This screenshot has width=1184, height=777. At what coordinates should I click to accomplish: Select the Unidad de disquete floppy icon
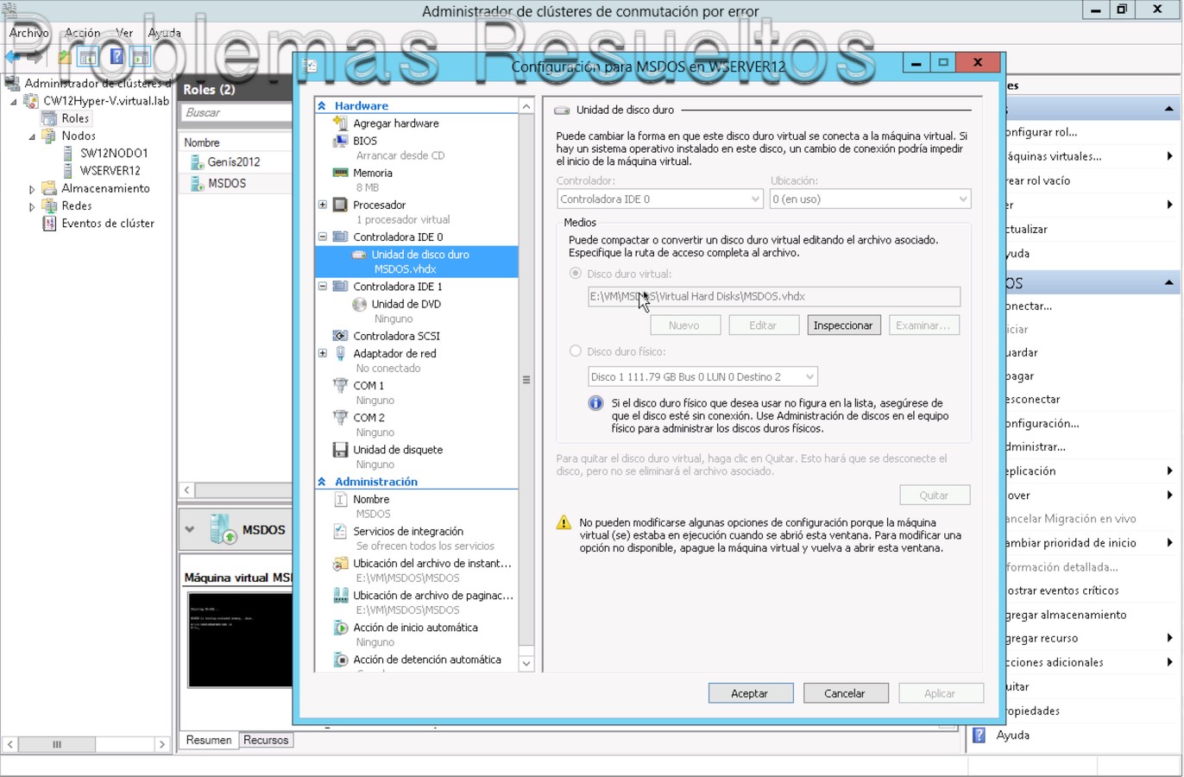coord(340,450)
